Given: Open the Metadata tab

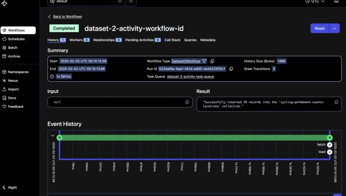Looking at the screenshot, I should tap(208, 40).
